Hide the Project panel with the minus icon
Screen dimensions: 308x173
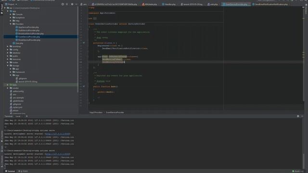tap(77, 4)
